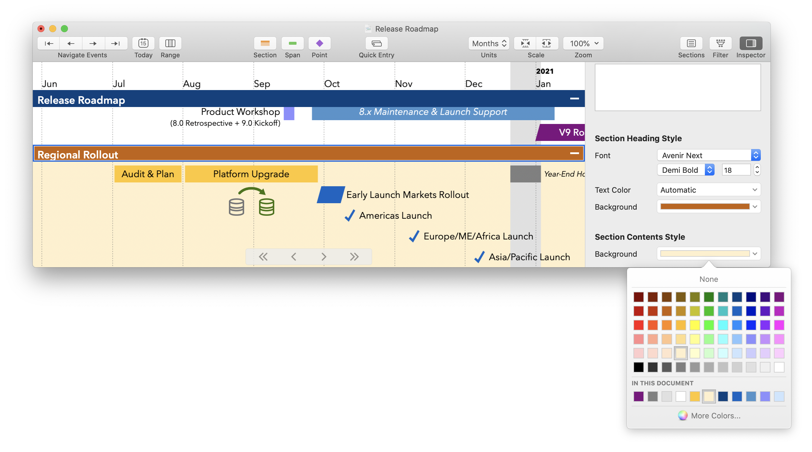812x452 pixels.
Task: Open More Colors from color picker
Action: coord(708,415)
